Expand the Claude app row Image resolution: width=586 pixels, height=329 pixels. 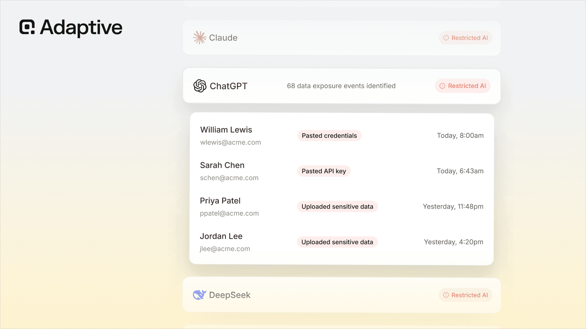(342, 38)
